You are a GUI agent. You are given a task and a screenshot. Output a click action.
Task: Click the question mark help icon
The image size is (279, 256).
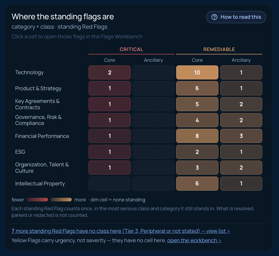214,17
